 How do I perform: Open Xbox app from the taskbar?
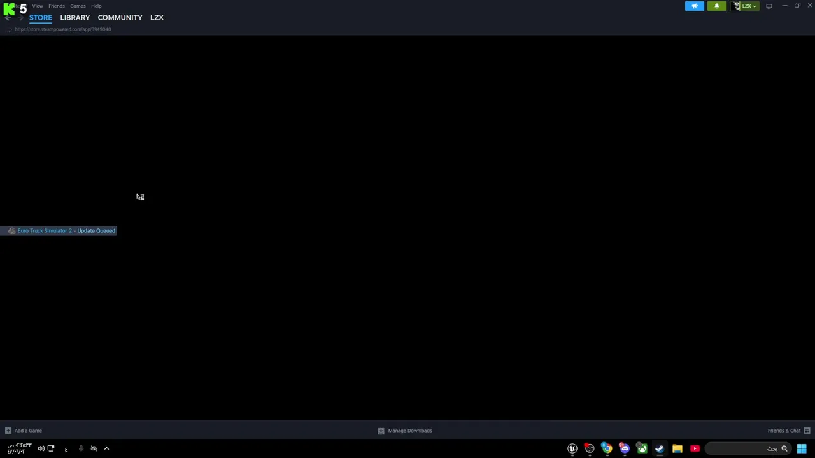(642, 449)
